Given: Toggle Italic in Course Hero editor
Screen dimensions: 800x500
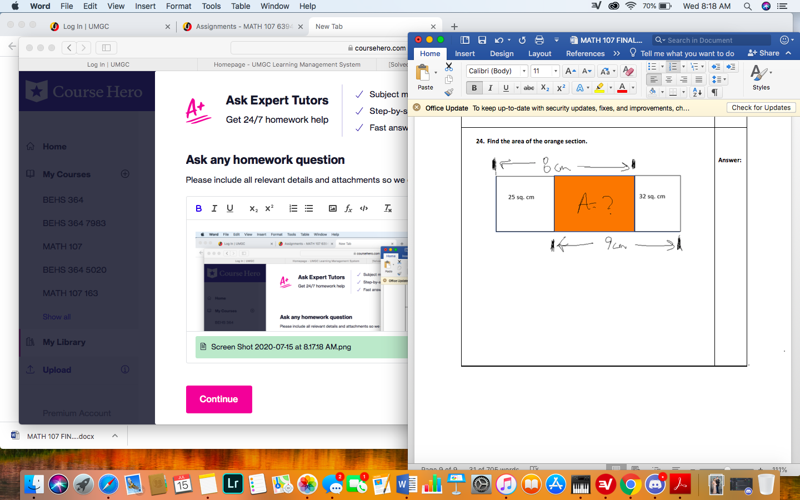Looking at the screenshot, I should (214, 208).
